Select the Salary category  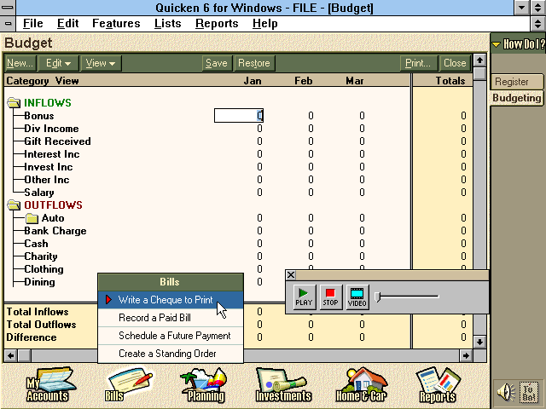pos(39,193)
